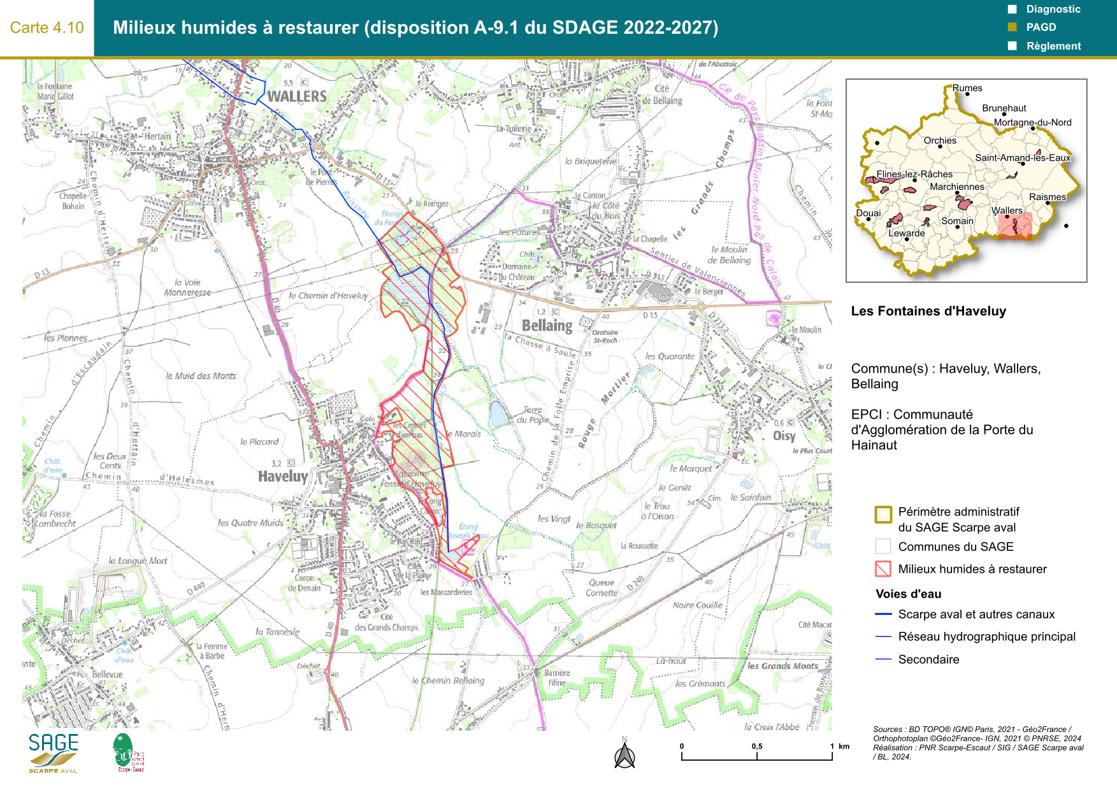This screenshot has width=1117, height=790.
Task: Click the Scarpe-Escaut regional park logo
Action: [x=127, y=752]
